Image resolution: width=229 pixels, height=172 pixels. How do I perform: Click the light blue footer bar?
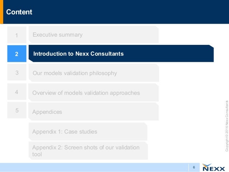(x=100, y=167)
